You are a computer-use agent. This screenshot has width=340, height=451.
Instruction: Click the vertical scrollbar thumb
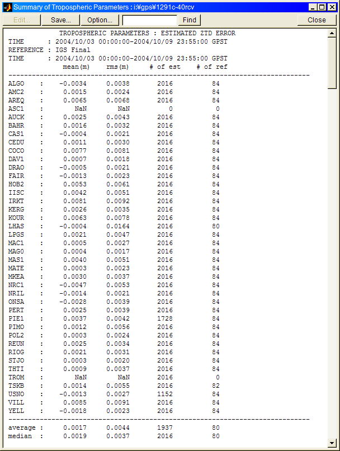333,62
